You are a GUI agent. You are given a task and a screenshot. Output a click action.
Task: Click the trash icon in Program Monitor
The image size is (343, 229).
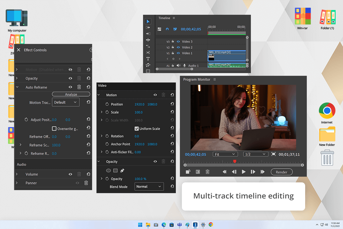[207, 172]
